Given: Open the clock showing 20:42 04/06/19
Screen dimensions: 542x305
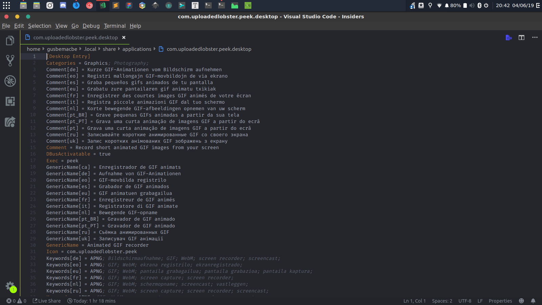Looking at the screenshot, I should (515, 5).
